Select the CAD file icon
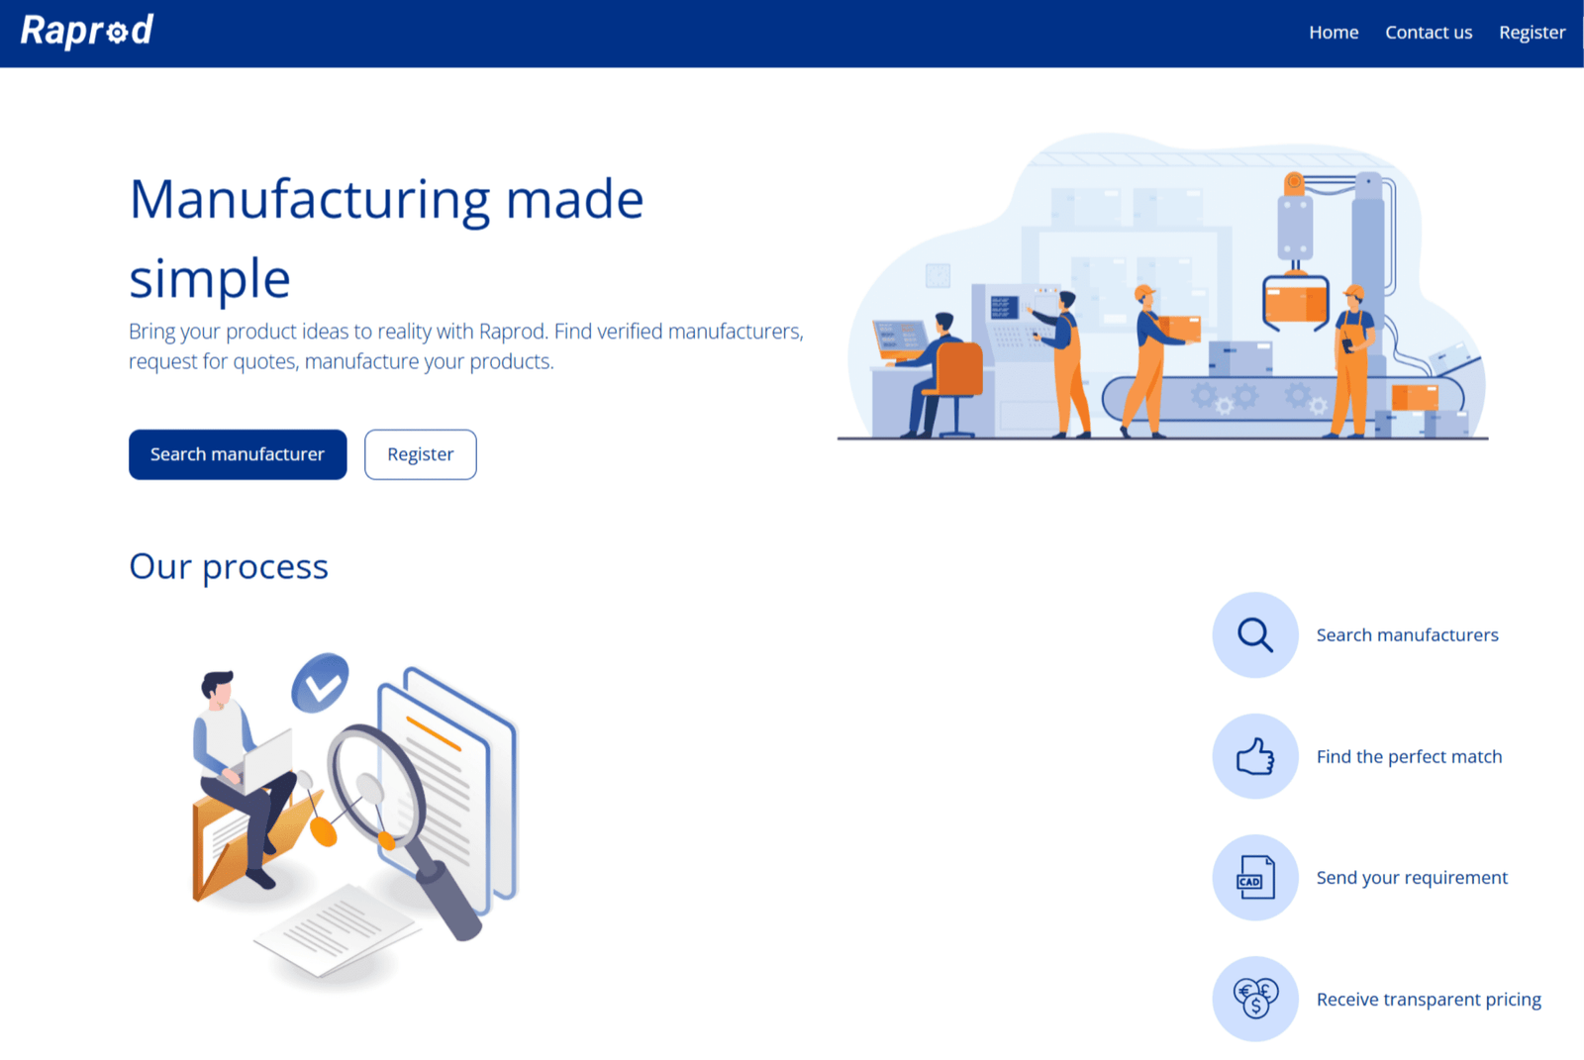This screenshot has width=1584, height=1060. coord(1254,878)
